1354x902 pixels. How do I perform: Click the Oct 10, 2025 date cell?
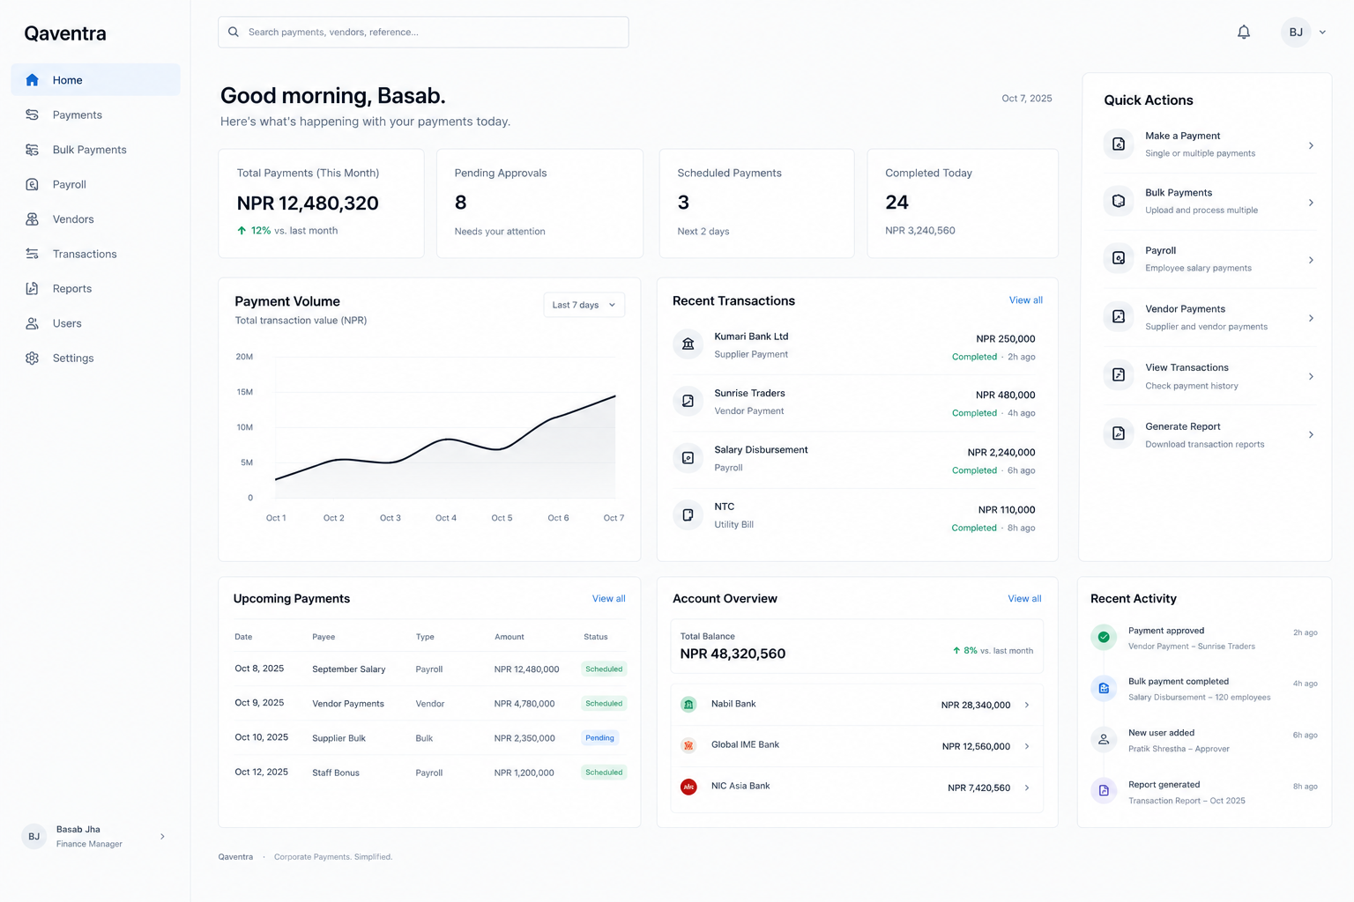pyautogui.click(x=261, y=737)
